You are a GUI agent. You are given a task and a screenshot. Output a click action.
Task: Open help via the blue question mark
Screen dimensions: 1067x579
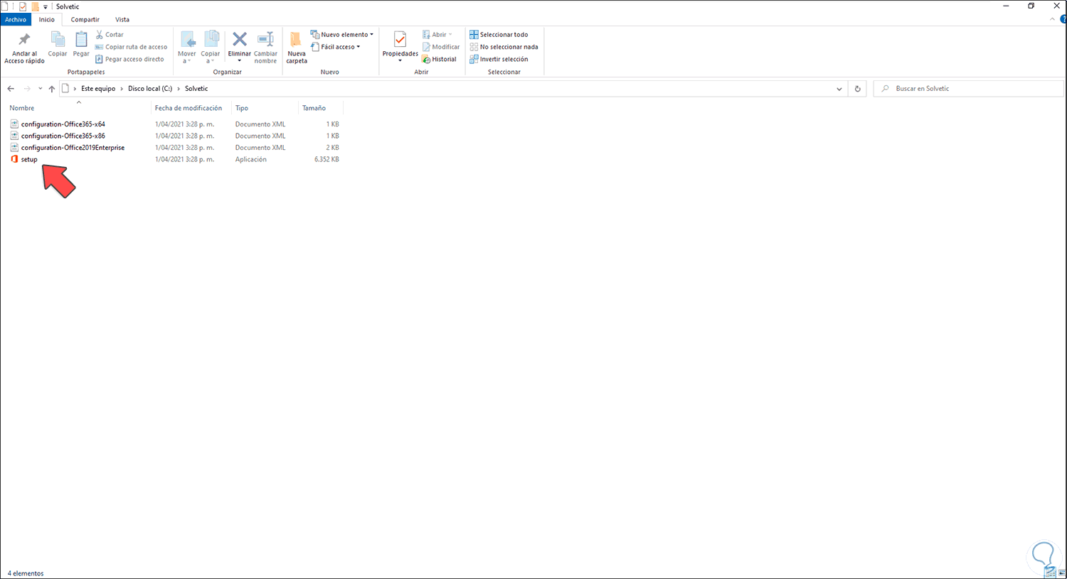1063,19
